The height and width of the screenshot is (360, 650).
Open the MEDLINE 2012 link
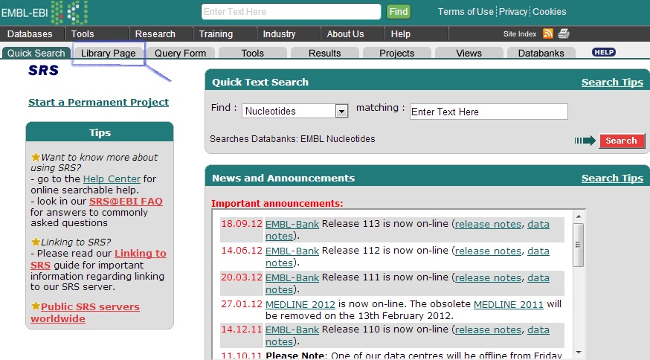pos(300,304)
